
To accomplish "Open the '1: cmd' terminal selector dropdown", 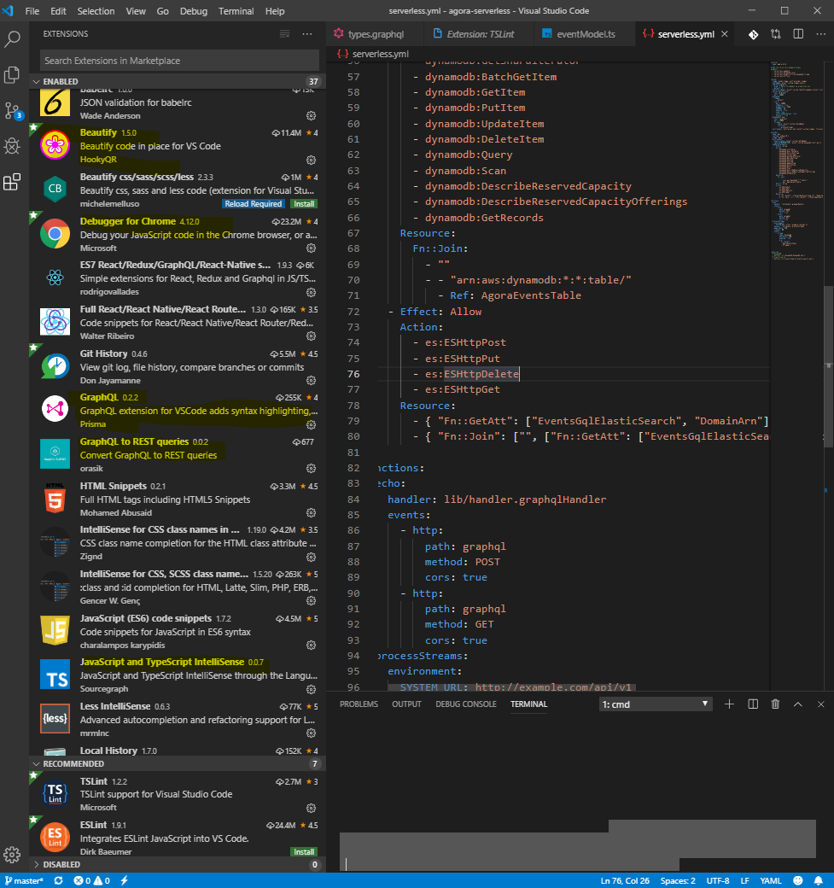I will [655, 704].
